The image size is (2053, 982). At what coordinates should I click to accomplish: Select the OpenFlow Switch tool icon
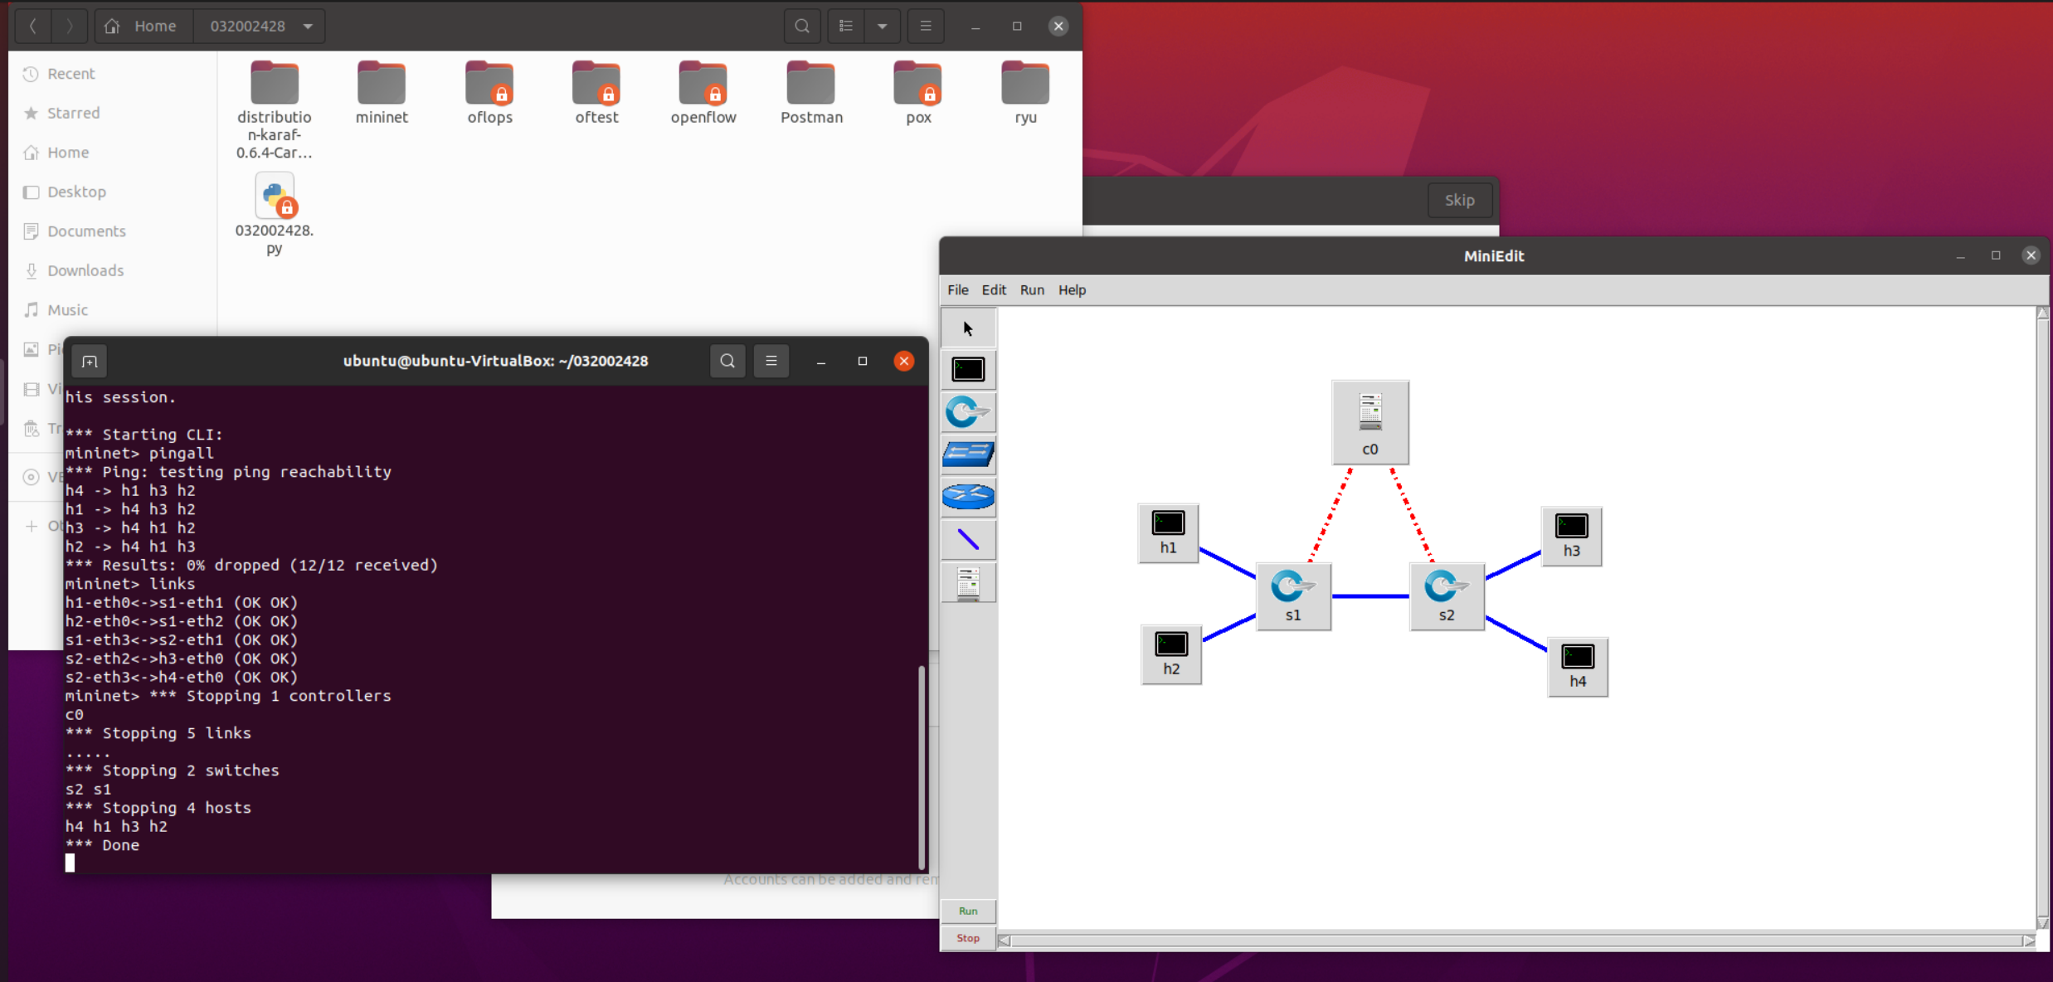tap(967, 412)
